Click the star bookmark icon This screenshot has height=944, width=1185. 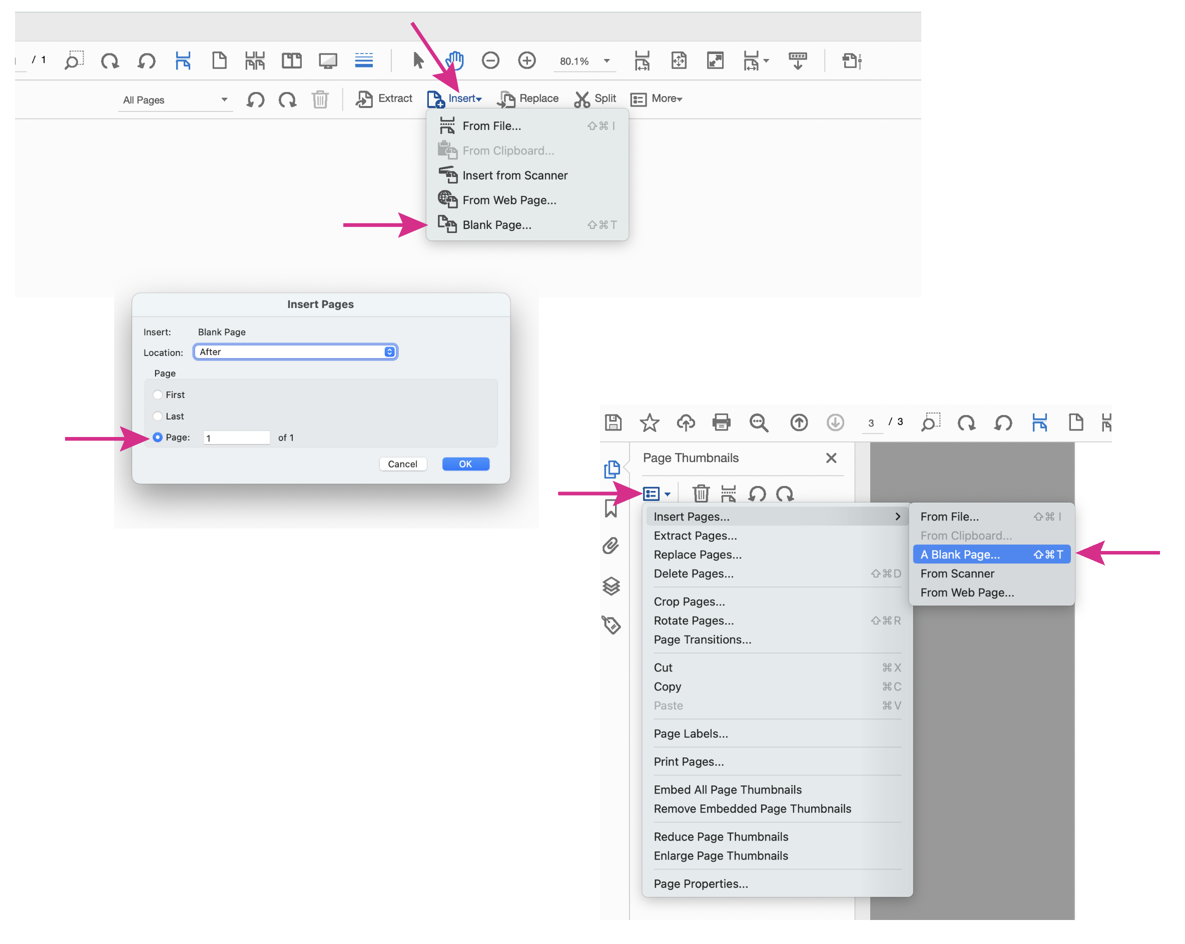(x=649, y=422)
